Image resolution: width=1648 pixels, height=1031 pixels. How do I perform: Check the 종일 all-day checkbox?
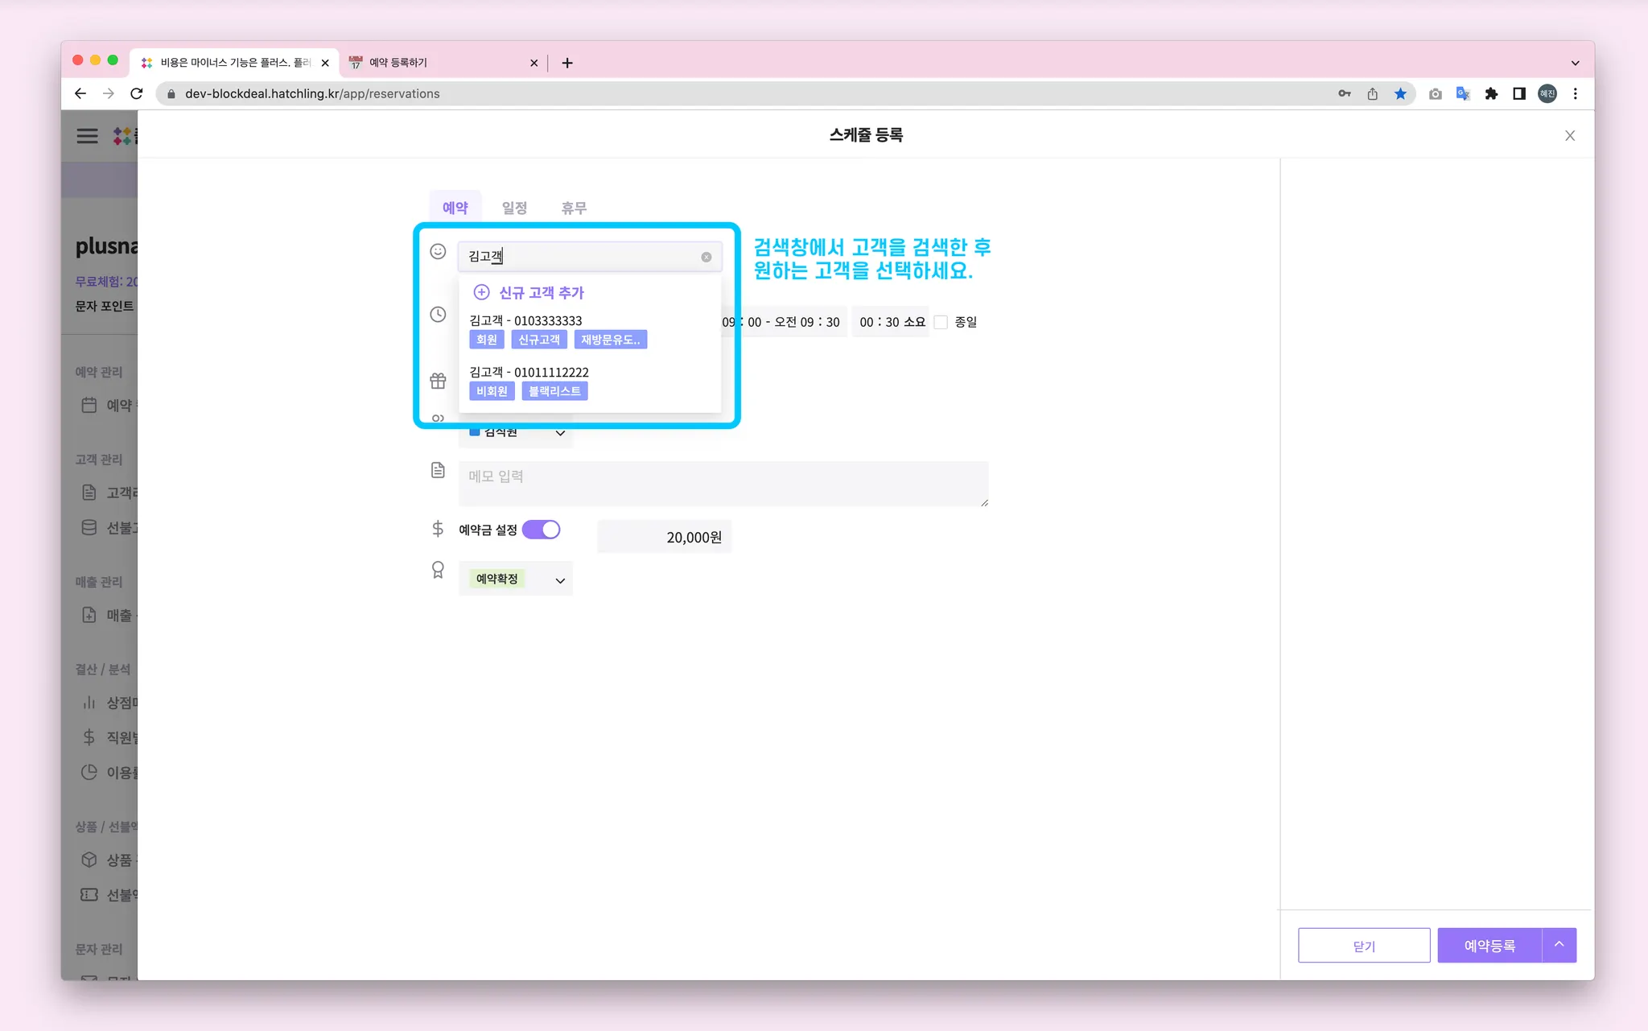[x=941, y=322]
